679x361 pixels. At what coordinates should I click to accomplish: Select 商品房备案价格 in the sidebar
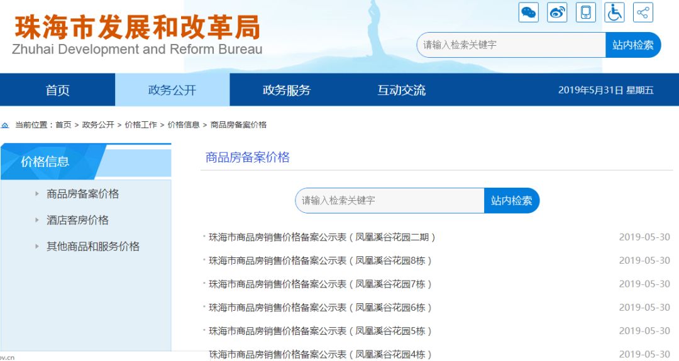[x=83, y=194]
